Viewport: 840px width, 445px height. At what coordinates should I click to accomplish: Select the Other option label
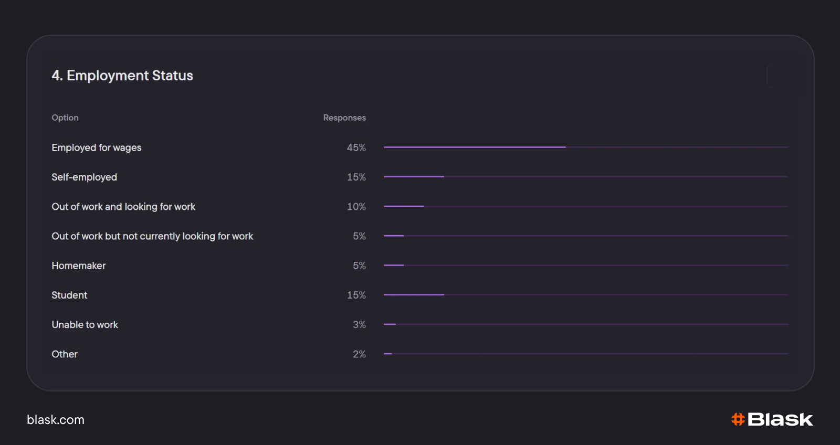pyautogui.click(x=65, y=354)
